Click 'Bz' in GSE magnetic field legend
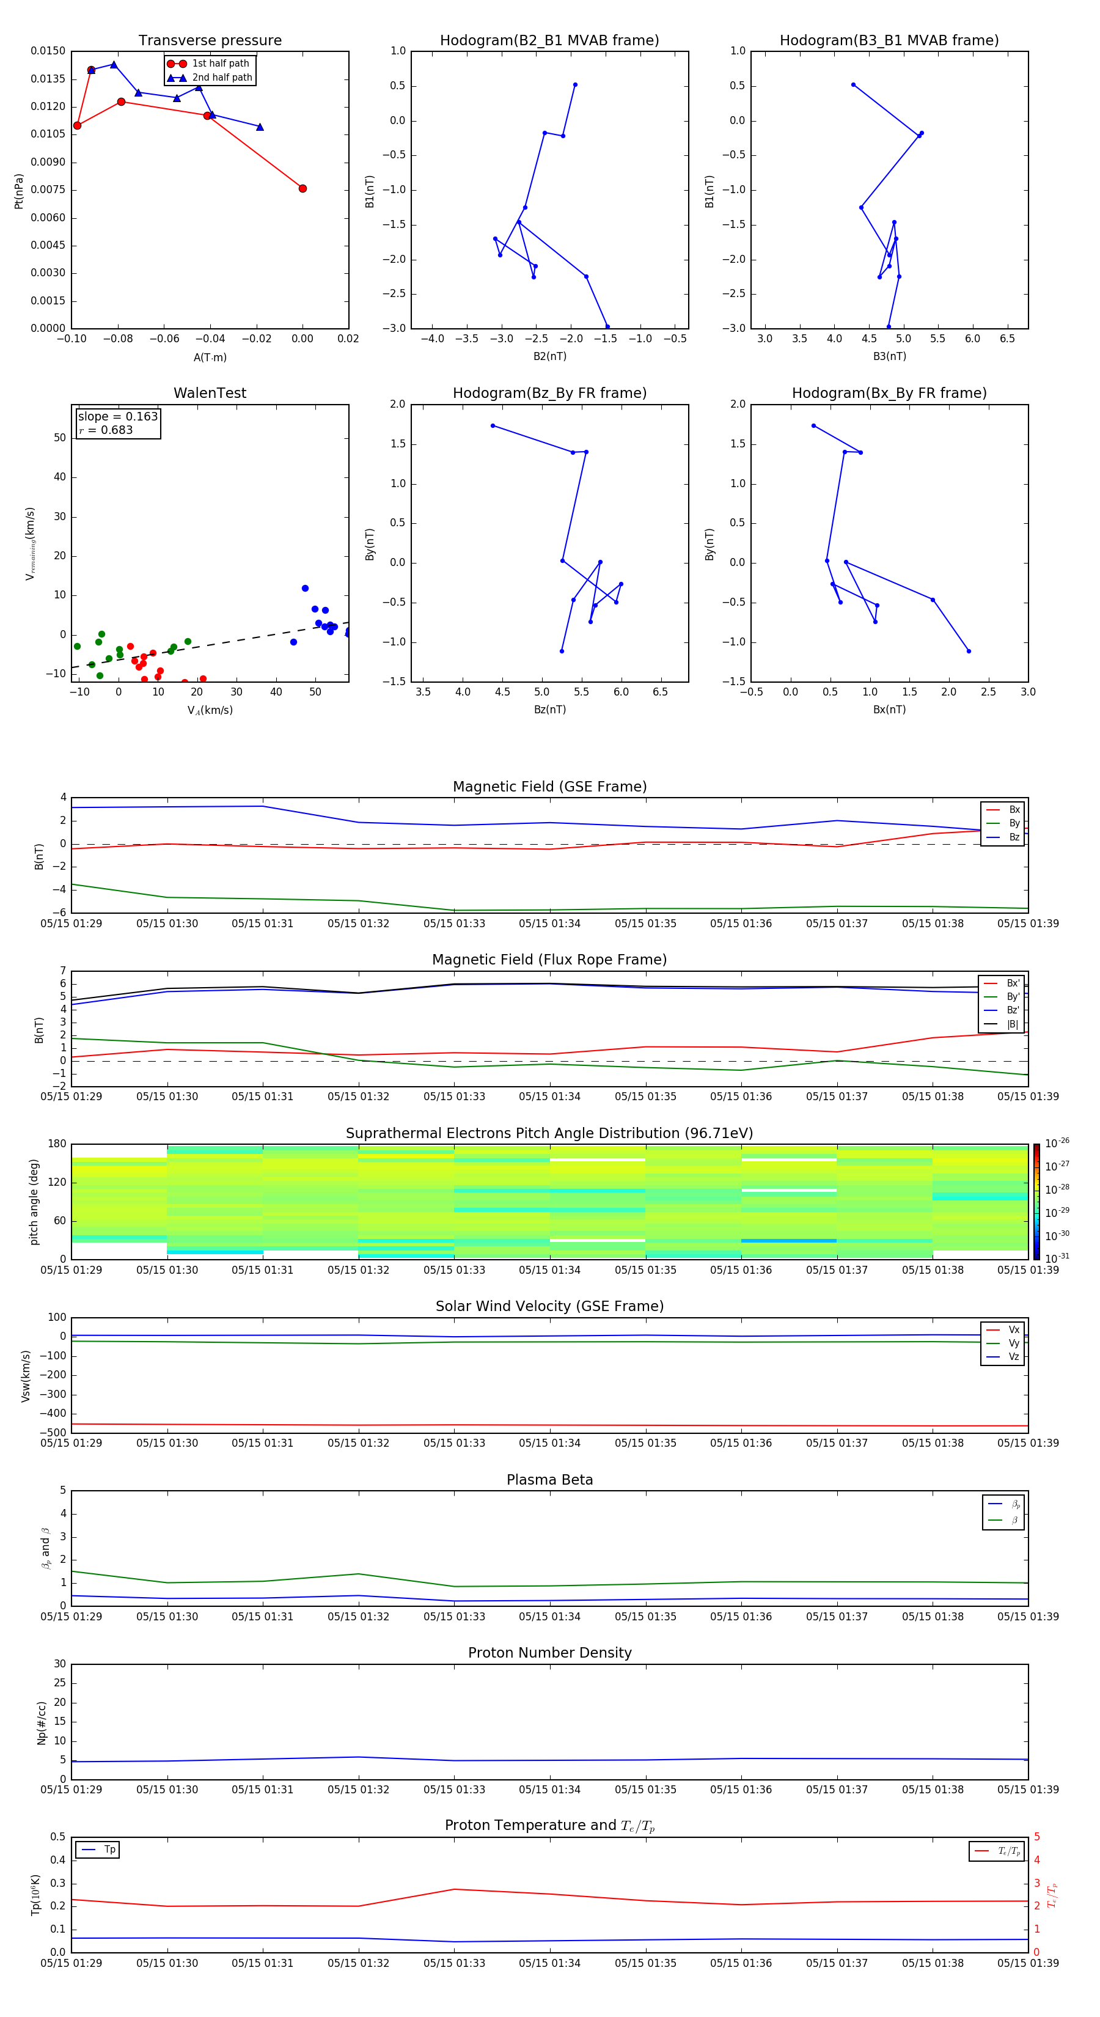The image size is (1100, 2017). [x=1014, y=838]
